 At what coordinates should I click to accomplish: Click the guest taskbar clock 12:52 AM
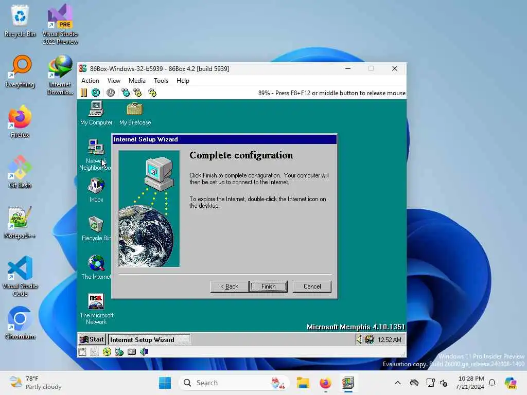click(389, 340)
